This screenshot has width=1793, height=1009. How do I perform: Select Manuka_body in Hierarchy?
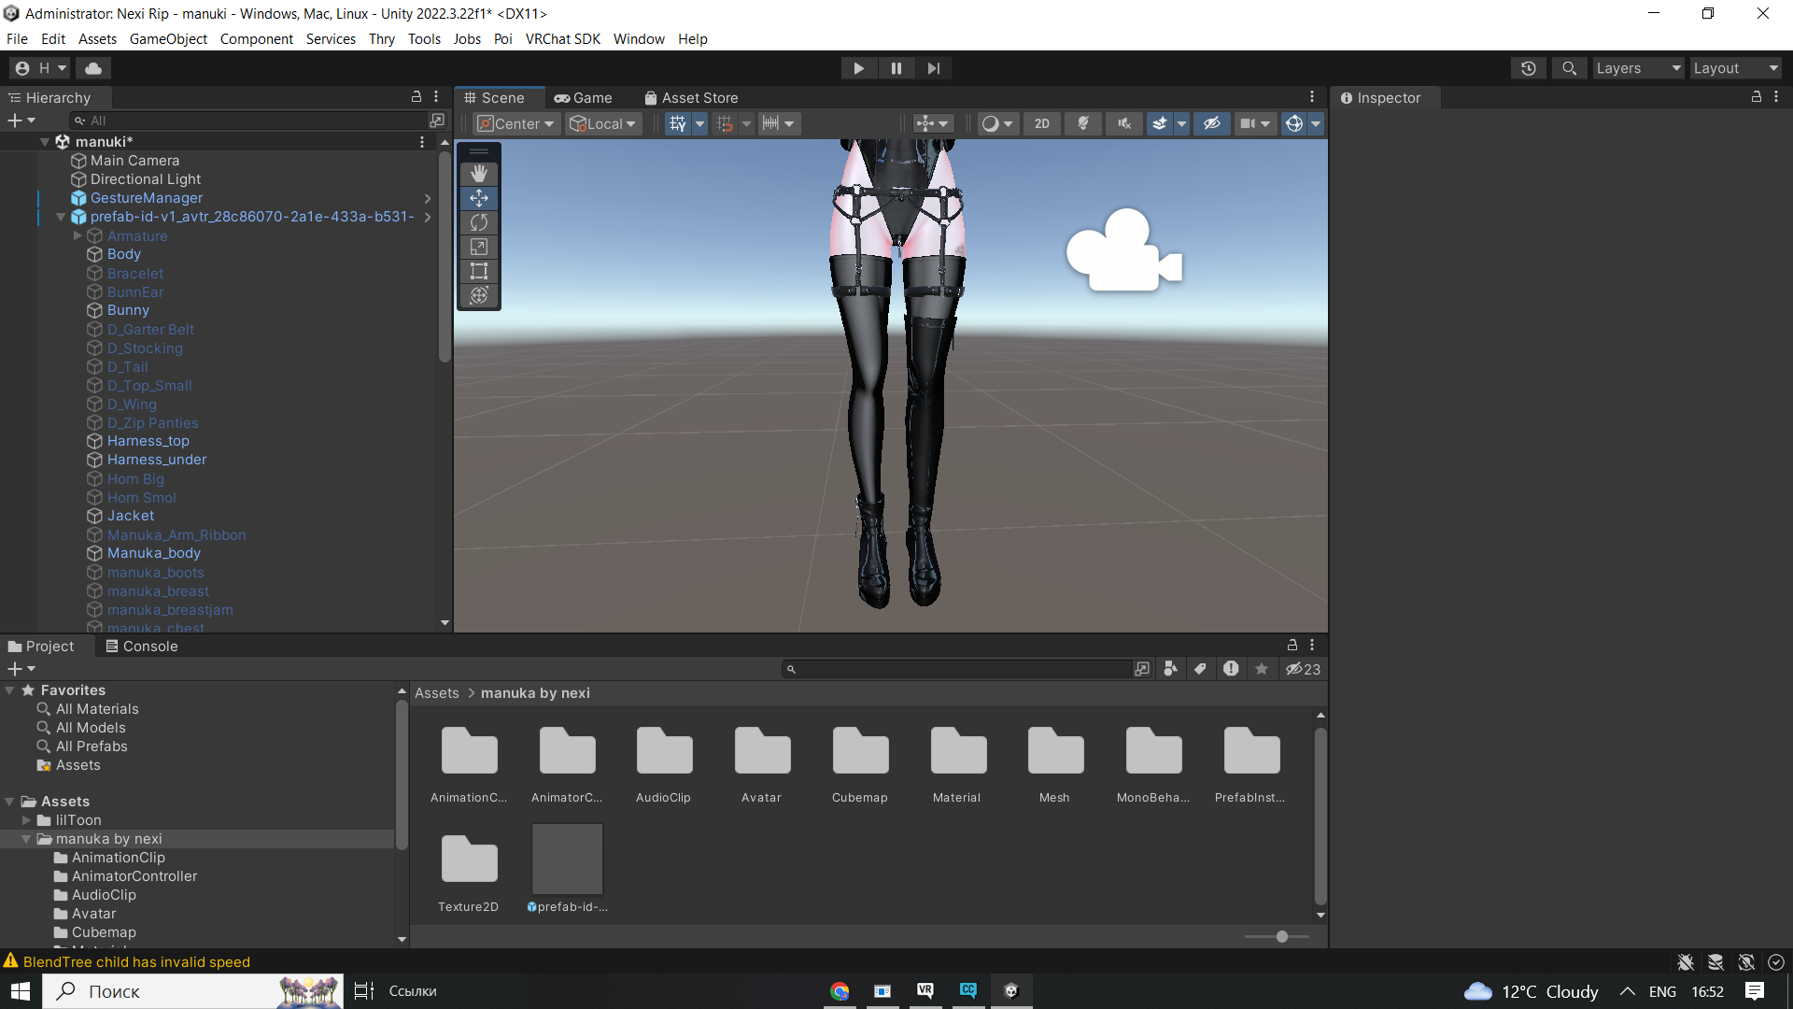[x=154, y=553]
